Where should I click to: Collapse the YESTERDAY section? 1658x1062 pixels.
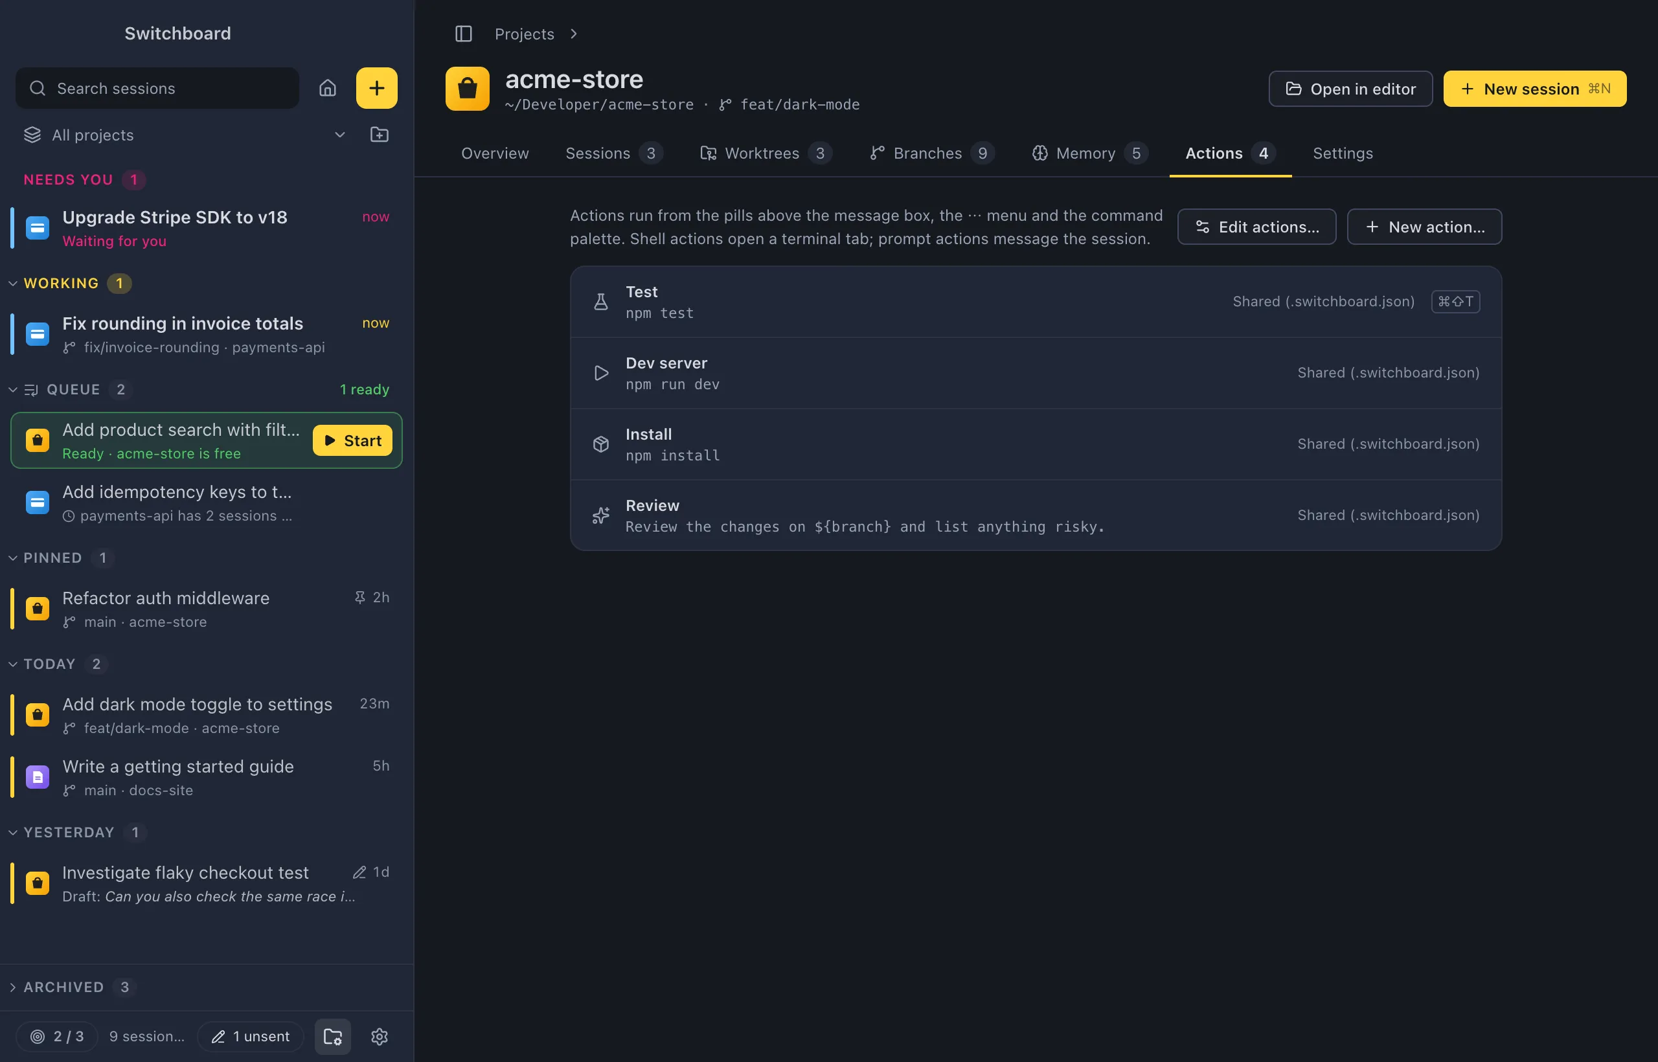12,832
